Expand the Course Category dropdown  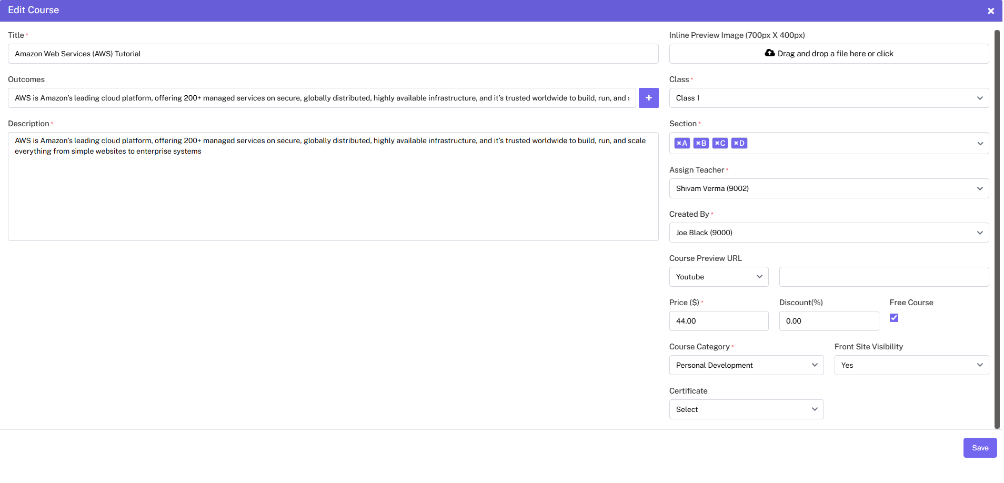[746, 365]
